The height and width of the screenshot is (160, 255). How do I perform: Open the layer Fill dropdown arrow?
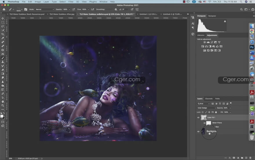(x=230, y=112)
